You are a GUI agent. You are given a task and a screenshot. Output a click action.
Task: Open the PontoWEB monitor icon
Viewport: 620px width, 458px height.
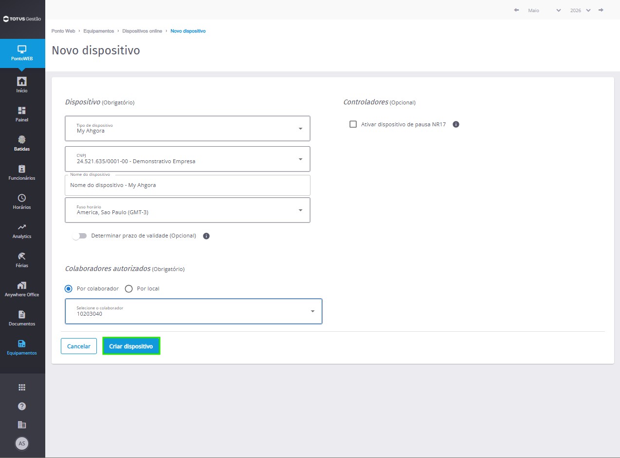point(21,50)
